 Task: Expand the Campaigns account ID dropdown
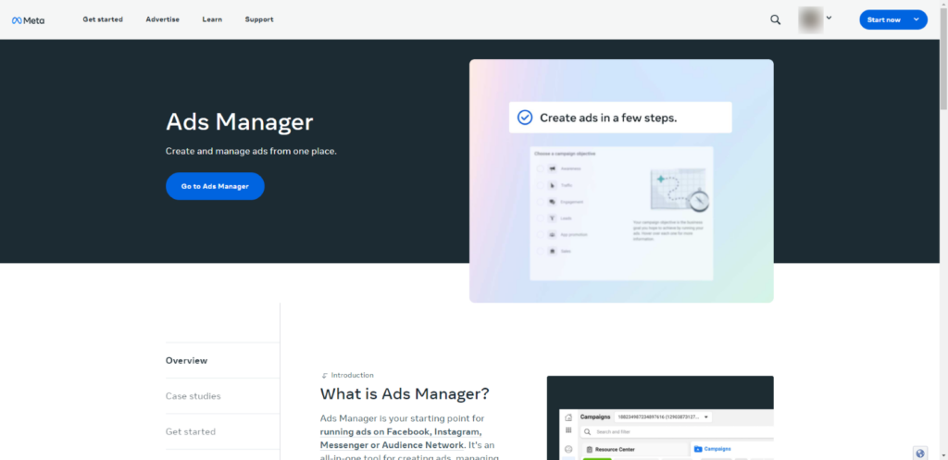click(x=705, y=417)
